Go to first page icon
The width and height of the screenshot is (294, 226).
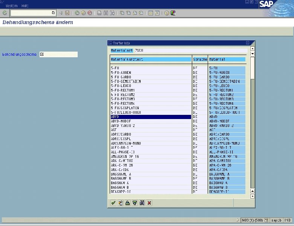tap(122, 13)
